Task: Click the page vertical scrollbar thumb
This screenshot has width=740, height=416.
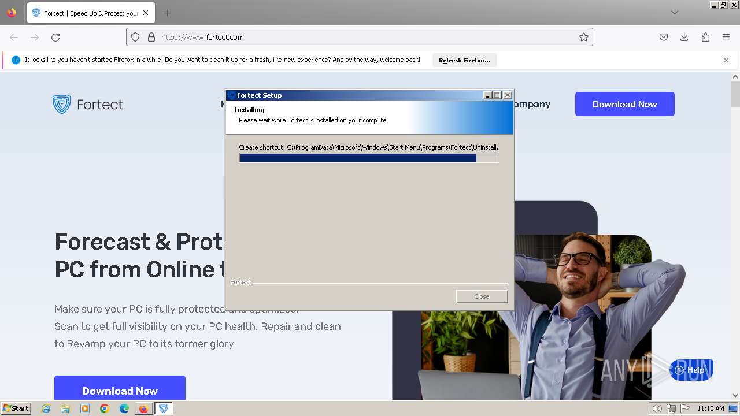Action: 735,95
